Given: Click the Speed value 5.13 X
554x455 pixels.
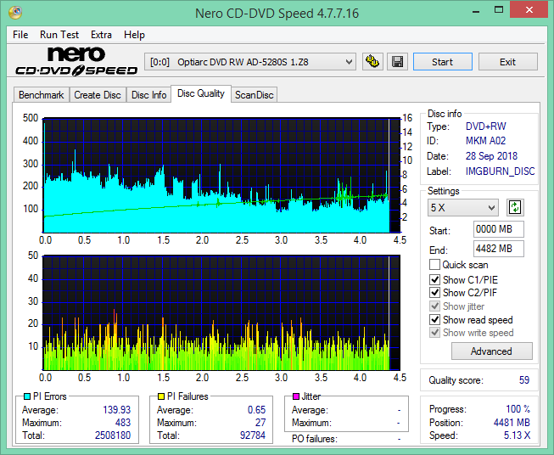Looking at the screenshot, I should coord(517,435).
